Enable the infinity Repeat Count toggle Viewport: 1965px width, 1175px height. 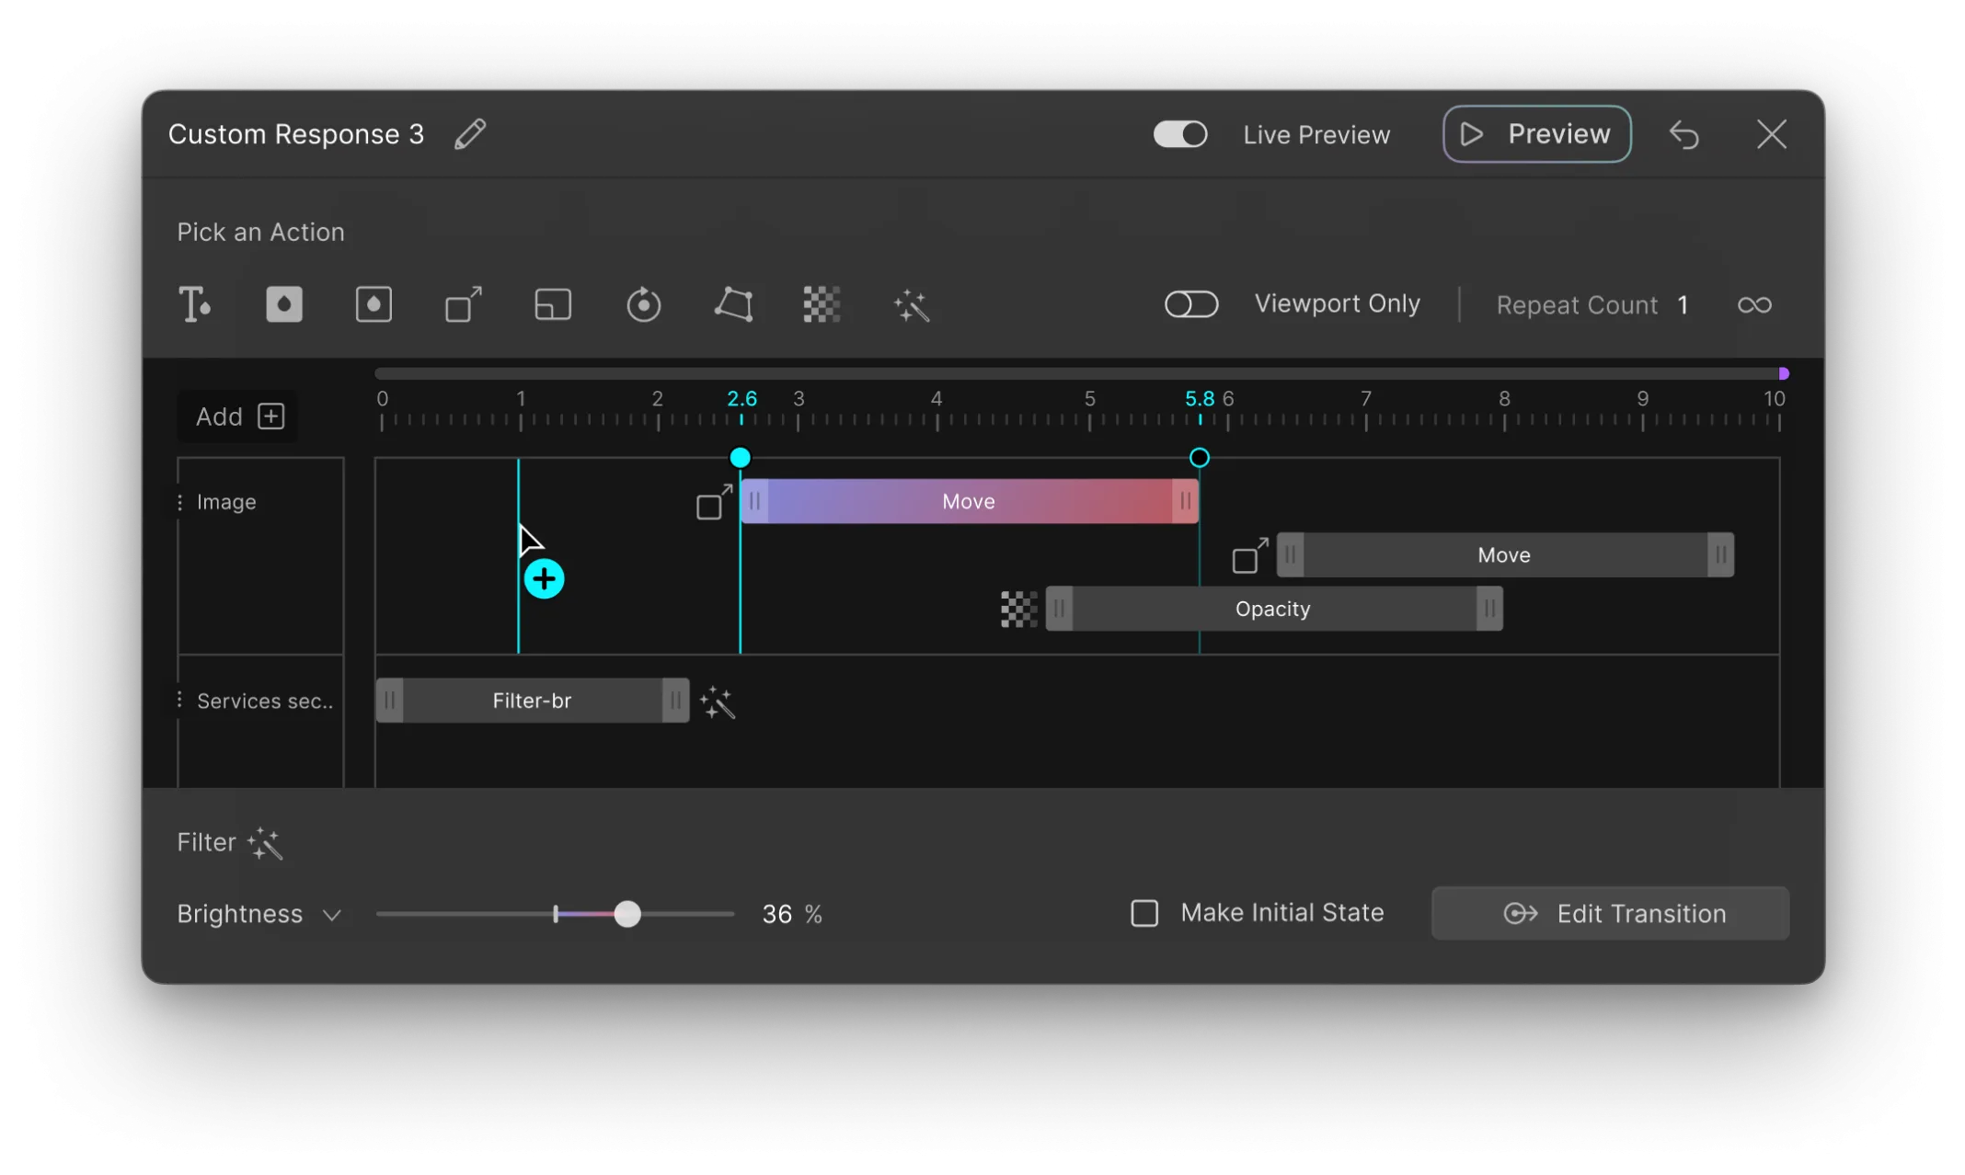tap(1755, 305)
